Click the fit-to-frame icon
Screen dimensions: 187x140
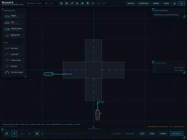(37, 133)
